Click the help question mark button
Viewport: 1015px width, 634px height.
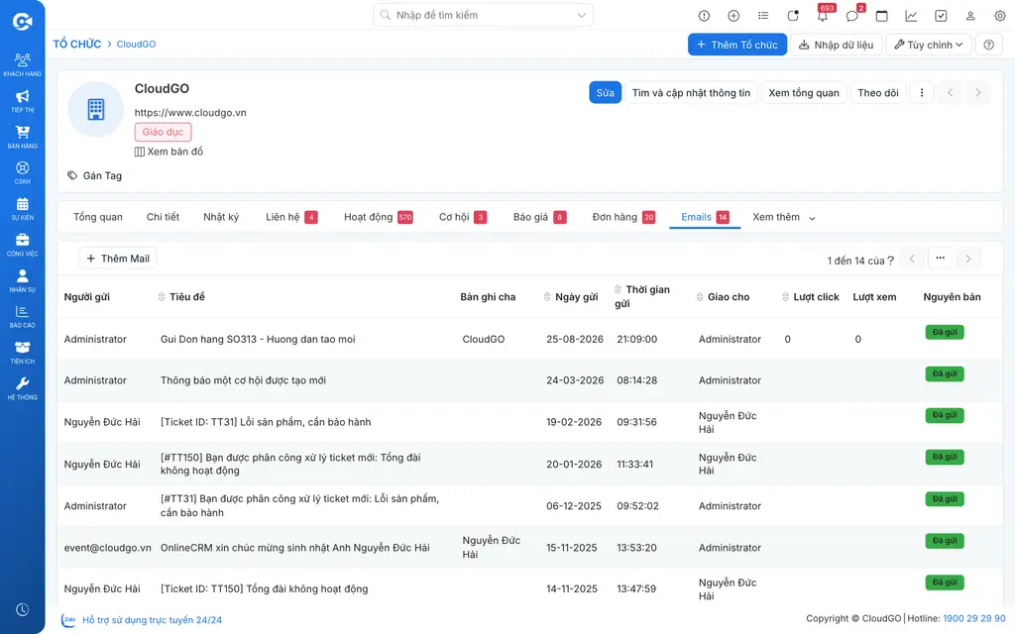pyautogui.click(x=988, y=45)
